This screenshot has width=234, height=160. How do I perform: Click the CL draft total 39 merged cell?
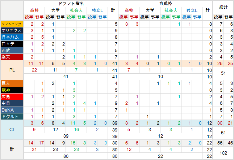[66, 136]
